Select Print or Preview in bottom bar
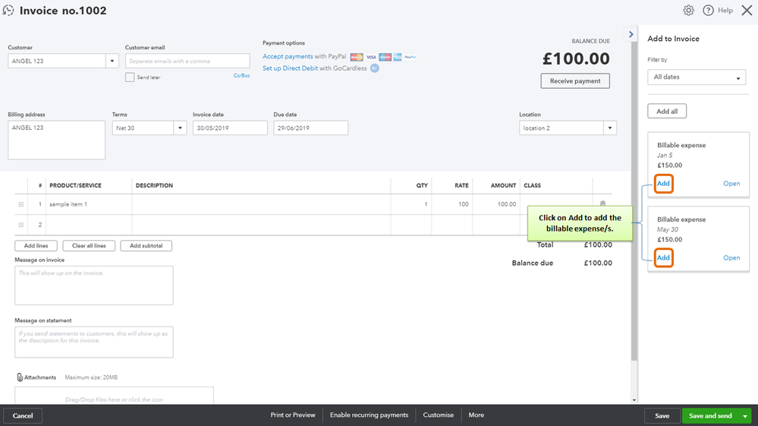Viewport: 758px width, 426px height. tap(293, 415)
